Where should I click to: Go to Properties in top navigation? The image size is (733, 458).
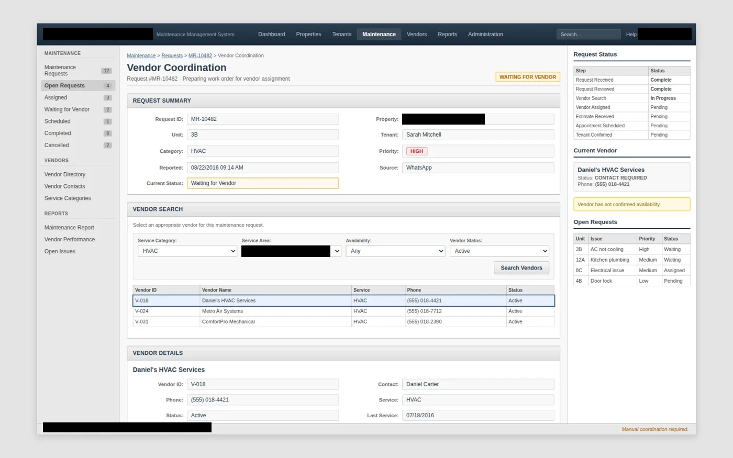(308, 34)
